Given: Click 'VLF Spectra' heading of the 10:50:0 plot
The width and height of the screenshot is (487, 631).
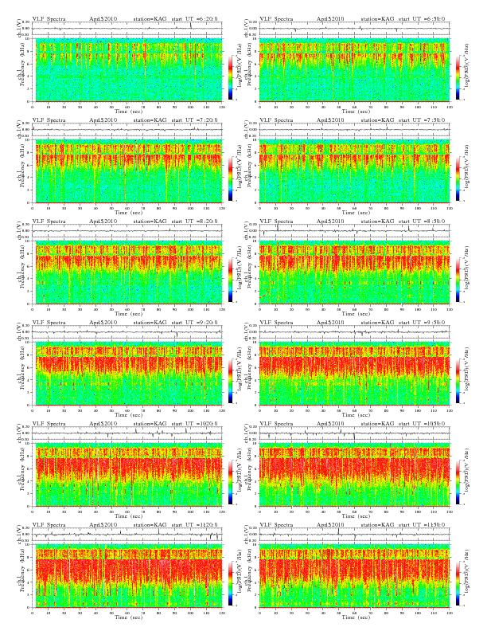Looking at the screenshot, I should (276, 424).
